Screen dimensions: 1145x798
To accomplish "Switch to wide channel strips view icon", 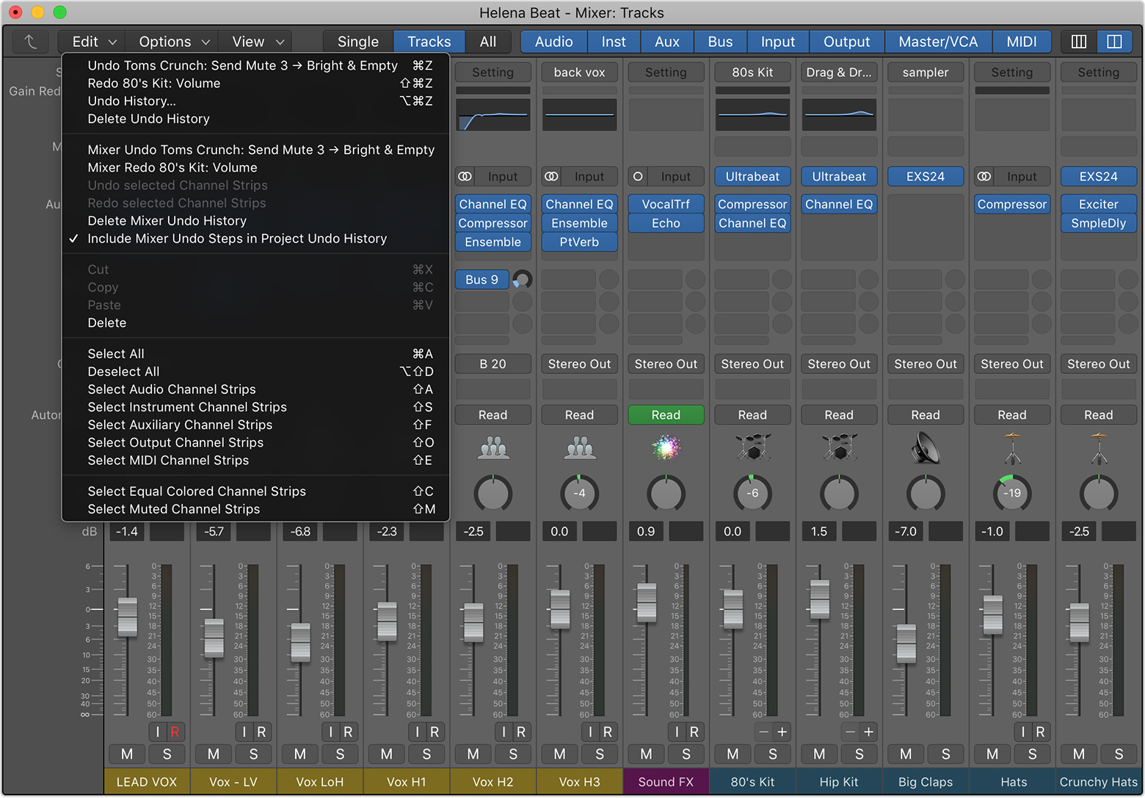I will (1114, 42).
